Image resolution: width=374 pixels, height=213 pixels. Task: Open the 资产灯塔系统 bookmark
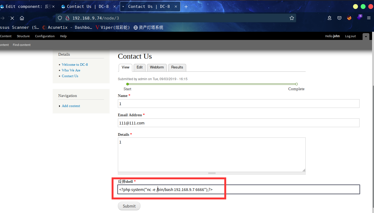[149, 27]
